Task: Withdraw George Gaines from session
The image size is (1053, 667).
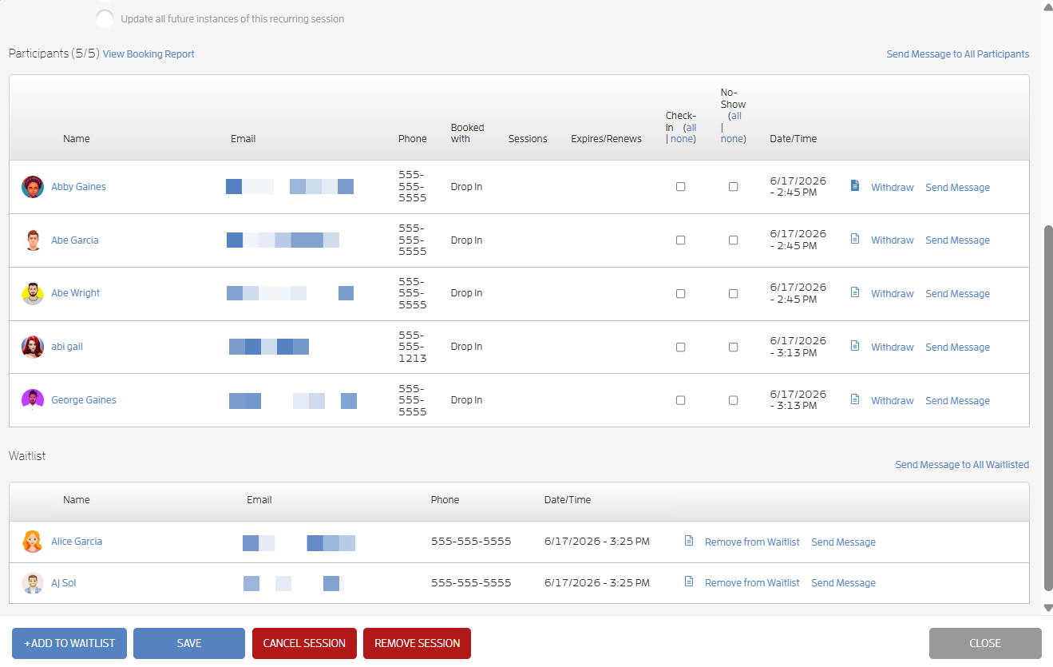Action: (893, 401)
